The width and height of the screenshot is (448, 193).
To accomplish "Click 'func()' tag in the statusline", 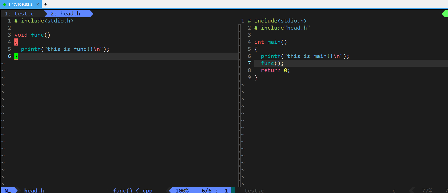I will 123,190.
